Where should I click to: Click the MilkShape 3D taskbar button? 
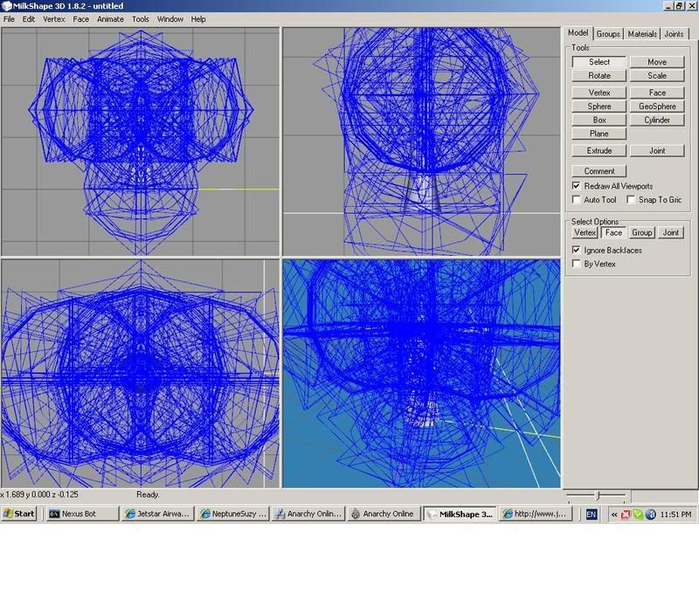point(463,514)
